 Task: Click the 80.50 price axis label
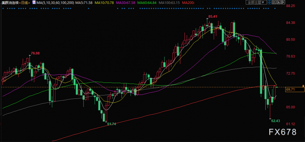pos(291,39)
